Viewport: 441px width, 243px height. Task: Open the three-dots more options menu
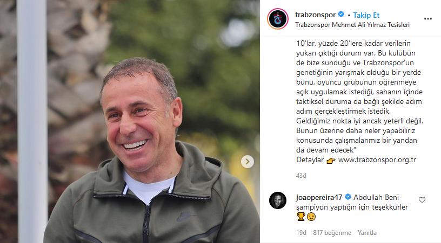[428, 19]
